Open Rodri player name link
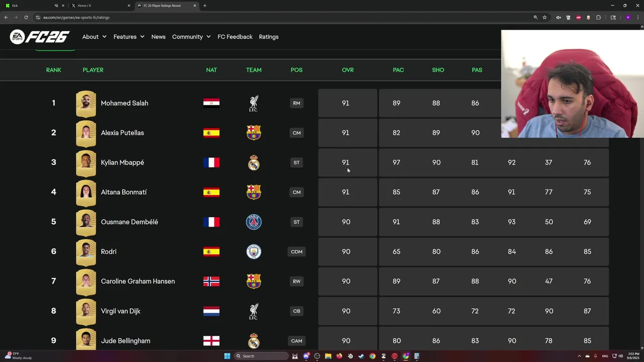The width and height of the screenshot is (644, 362). pyautogui.click(x=109, y=251)
